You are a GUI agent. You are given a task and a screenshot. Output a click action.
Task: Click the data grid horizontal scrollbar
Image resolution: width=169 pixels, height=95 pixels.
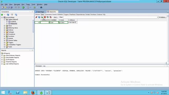100,63
